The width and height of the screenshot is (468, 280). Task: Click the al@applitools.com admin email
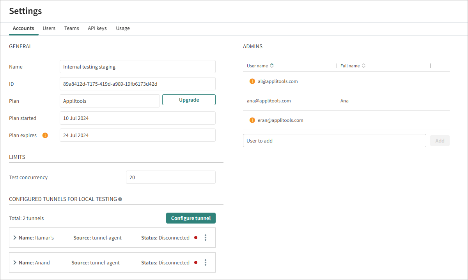click(278, 81)
